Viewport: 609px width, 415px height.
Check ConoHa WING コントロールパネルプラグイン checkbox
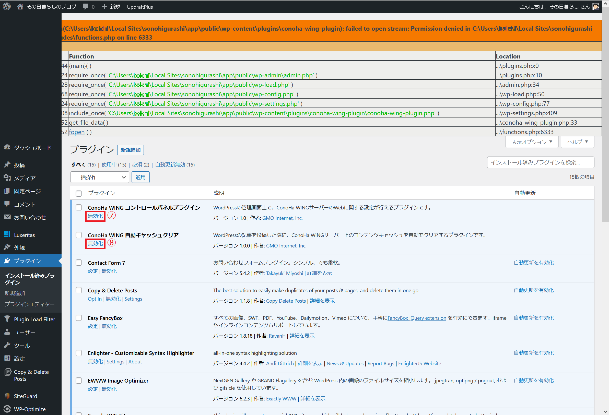point(79,207)
